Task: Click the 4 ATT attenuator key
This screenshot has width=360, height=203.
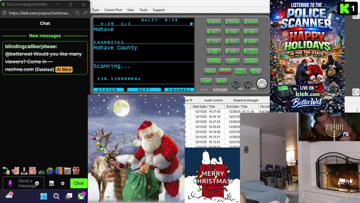Action: 214,32
